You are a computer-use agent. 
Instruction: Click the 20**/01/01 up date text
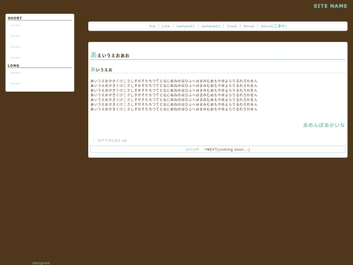point(112,141)
